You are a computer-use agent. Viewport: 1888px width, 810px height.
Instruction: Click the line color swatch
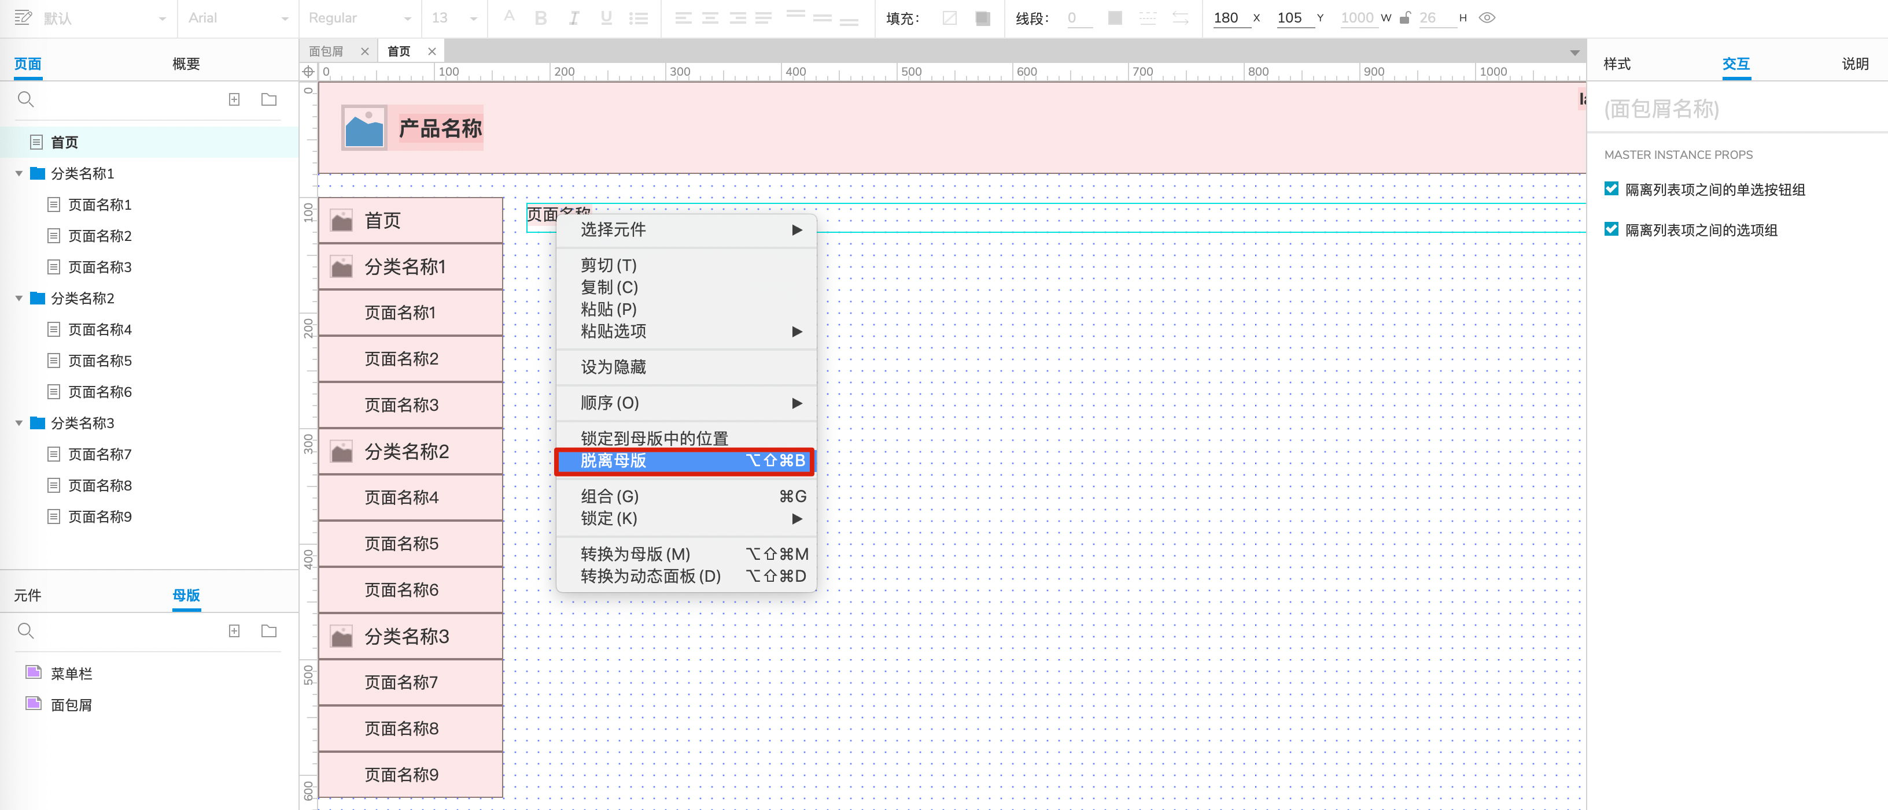(1115, 18)
